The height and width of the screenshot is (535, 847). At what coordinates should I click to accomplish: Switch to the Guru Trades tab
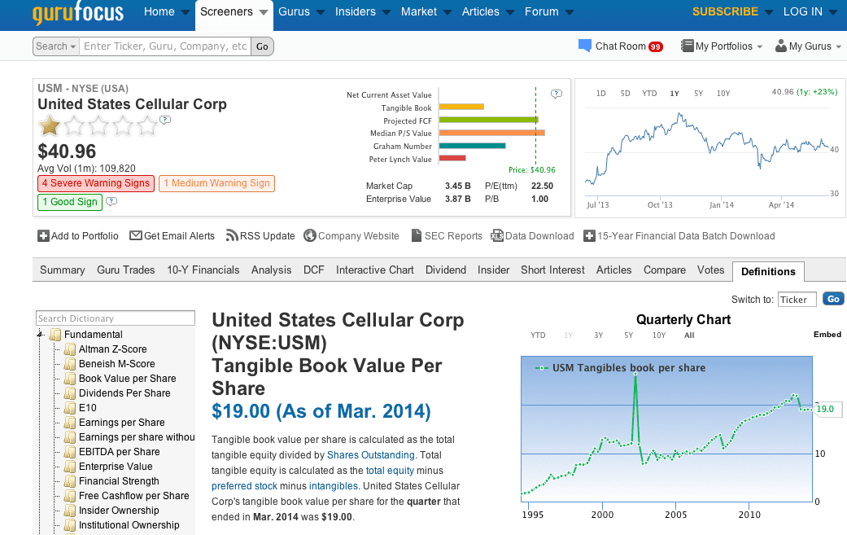[x=126, y=270]
